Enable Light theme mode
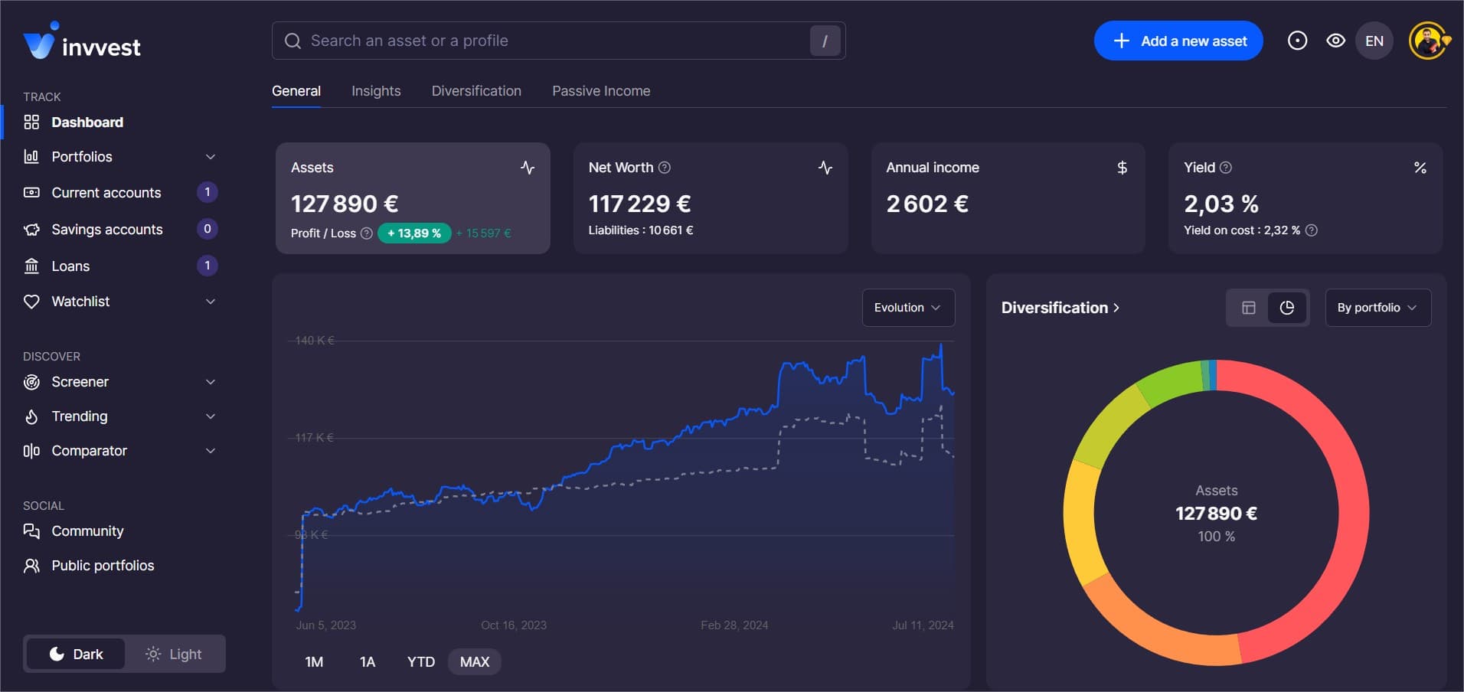The width and height of the screenshot is (1464, 692). click(x=175, y=654)
